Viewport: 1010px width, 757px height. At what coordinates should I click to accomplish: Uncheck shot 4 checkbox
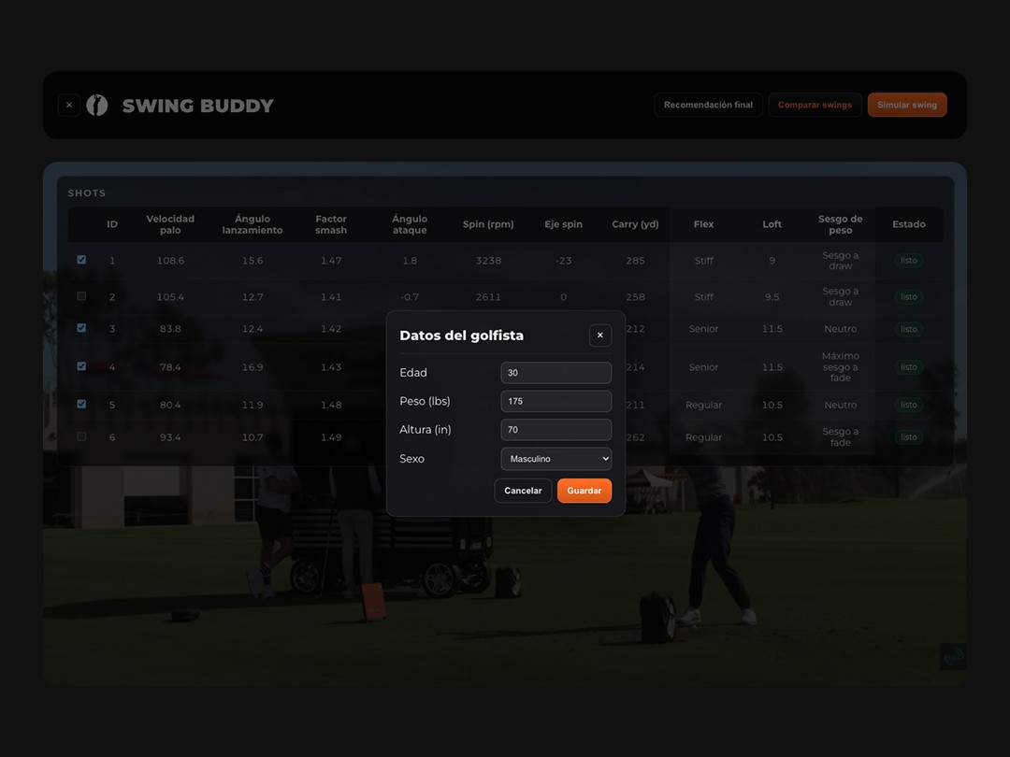point(81,366)
